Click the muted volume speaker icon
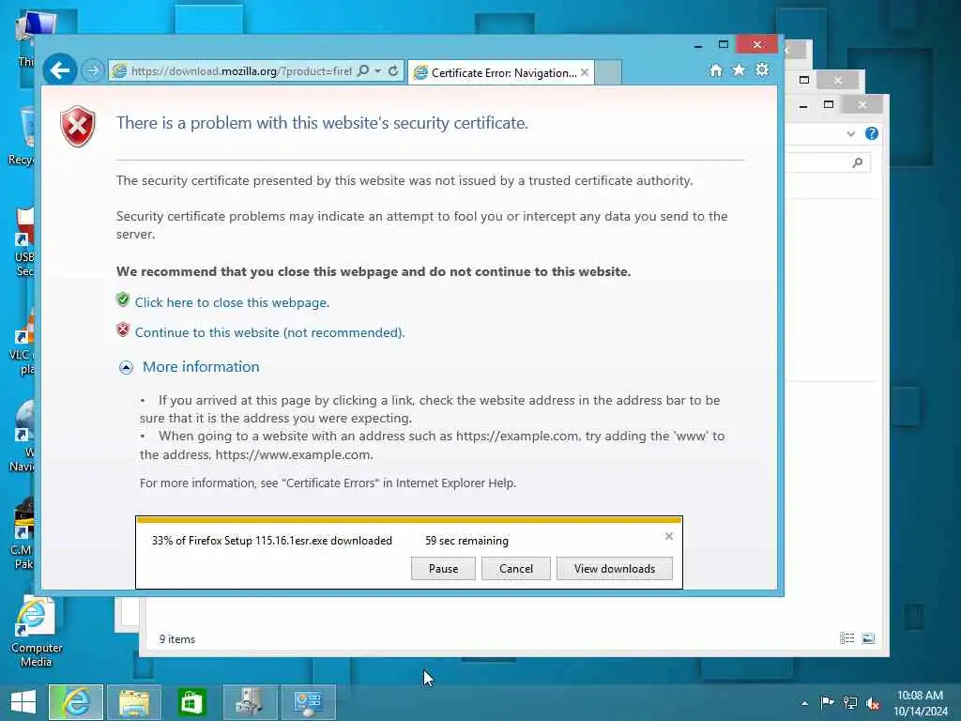Viewport: 961px width, 721px height. pos(873,703)
